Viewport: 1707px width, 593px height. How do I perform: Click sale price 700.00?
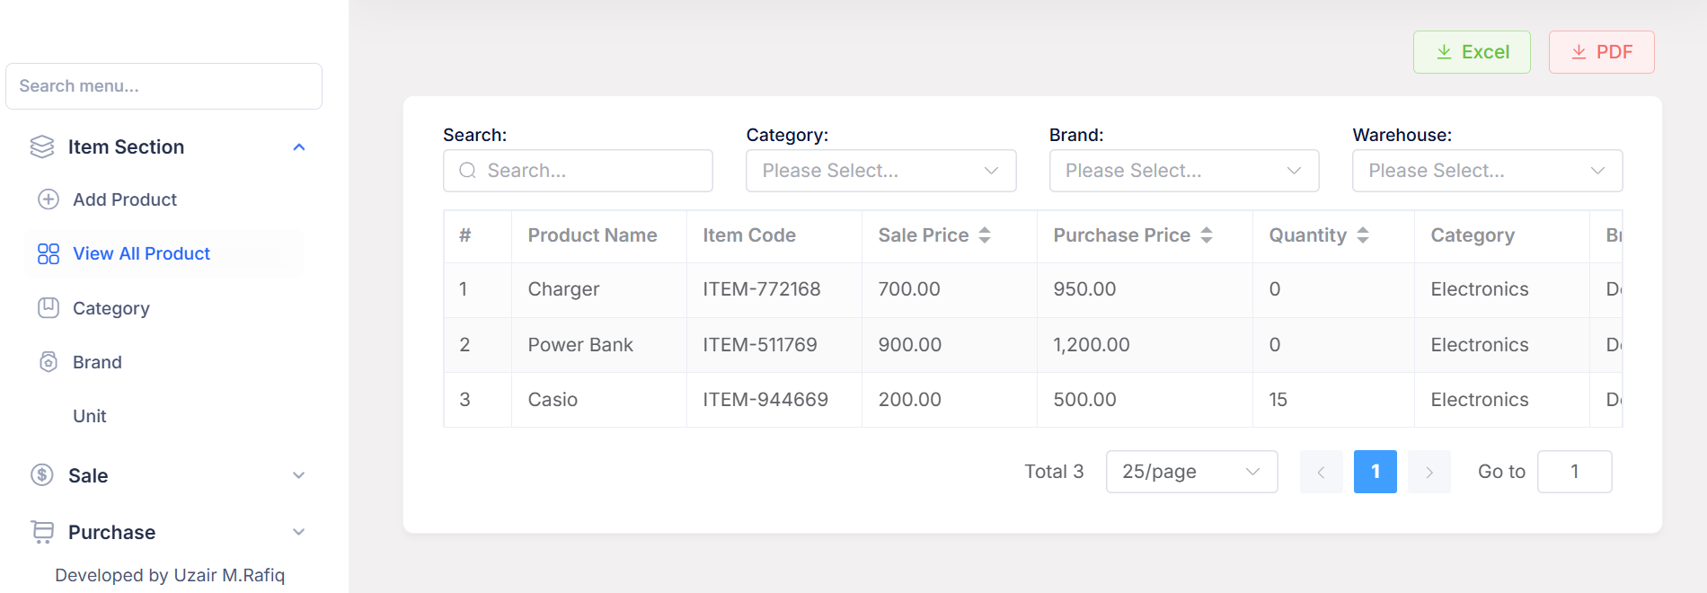coord(909,289)
